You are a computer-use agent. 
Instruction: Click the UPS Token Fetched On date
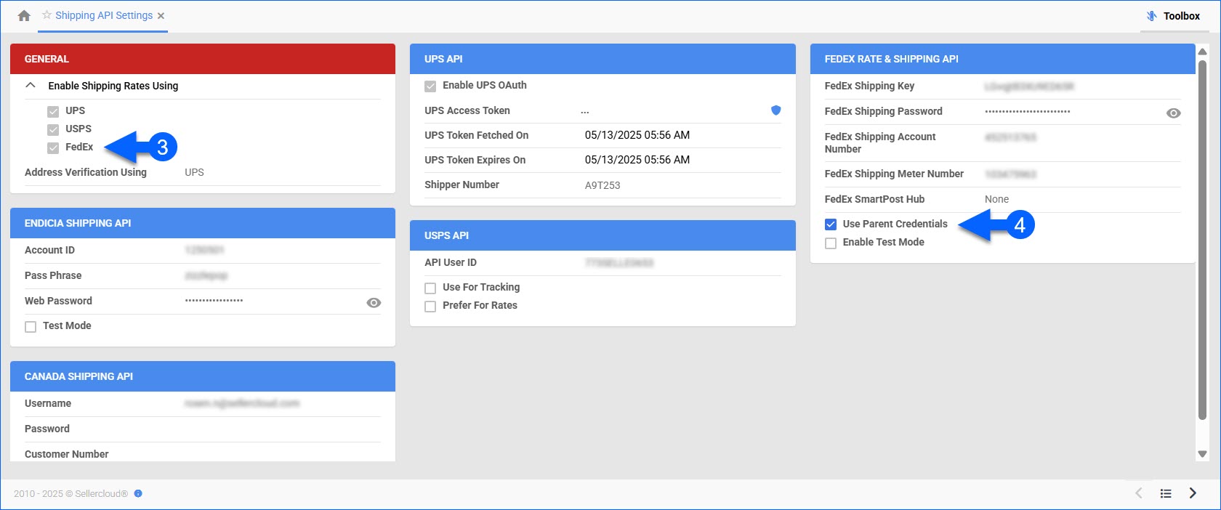point(637,135)
